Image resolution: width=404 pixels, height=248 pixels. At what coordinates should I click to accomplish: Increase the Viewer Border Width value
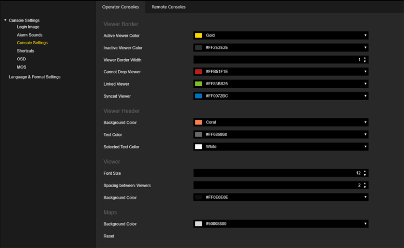(x=365, y=58)
